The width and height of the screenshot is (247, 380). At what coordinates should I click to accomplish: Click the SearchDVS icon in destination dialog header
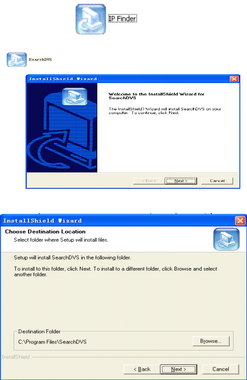point(226,239)
